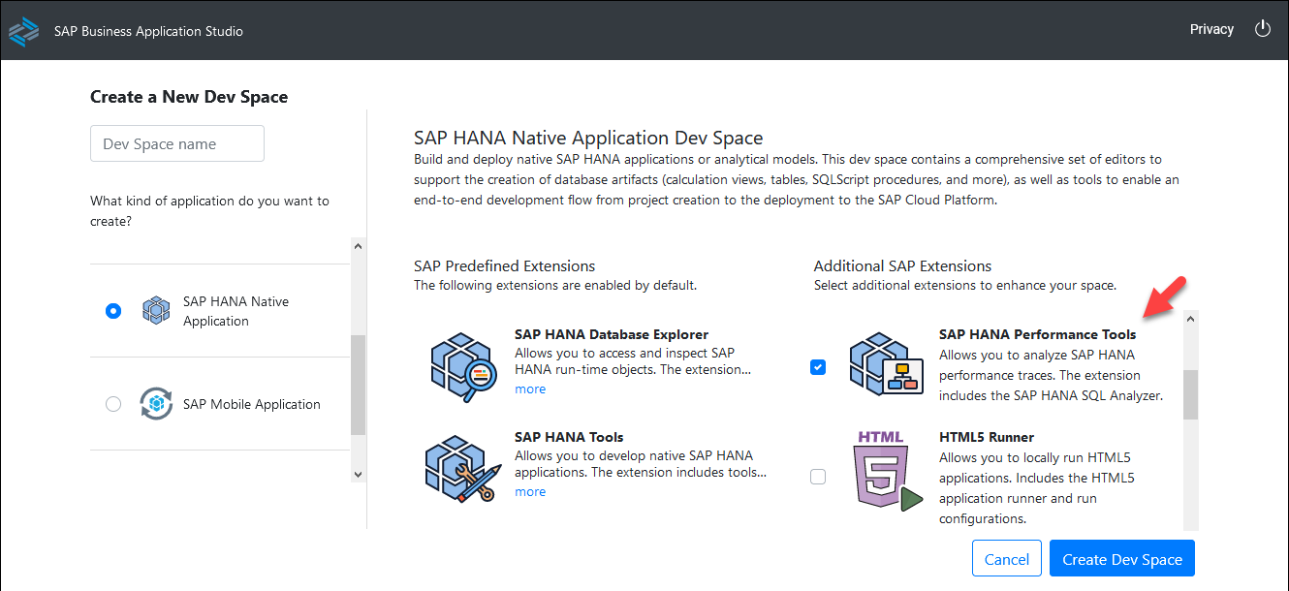1289x591 pixels.
Task: Click 'more' under SAP HANA Database Explorer
Action: pos(530,389)
